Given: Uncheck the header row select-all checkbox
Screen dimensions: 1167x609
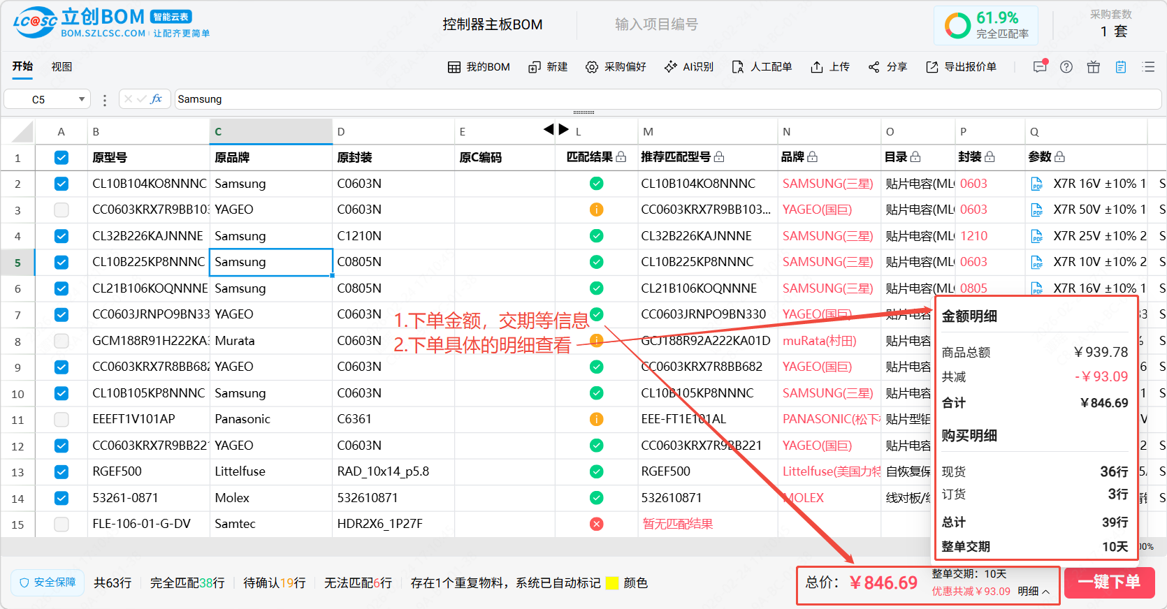Looking at the screenshot, I should tap(61, 158).
